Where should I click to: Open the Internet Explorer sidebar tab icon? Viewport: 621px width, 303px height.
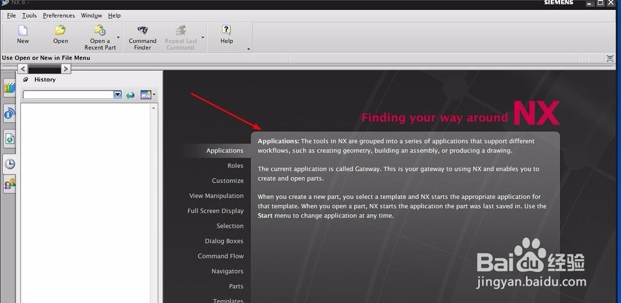pyautogui.click(x=9, y=114)
